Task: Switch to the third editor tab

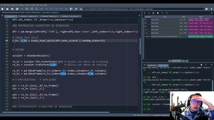Action: pyautogui.click(x=49, y=16)
